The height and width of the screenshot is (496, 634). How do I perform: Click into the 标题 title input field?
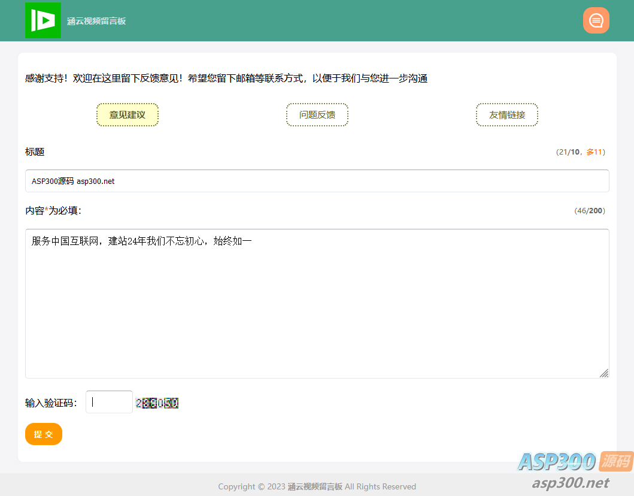click(317, 181)
